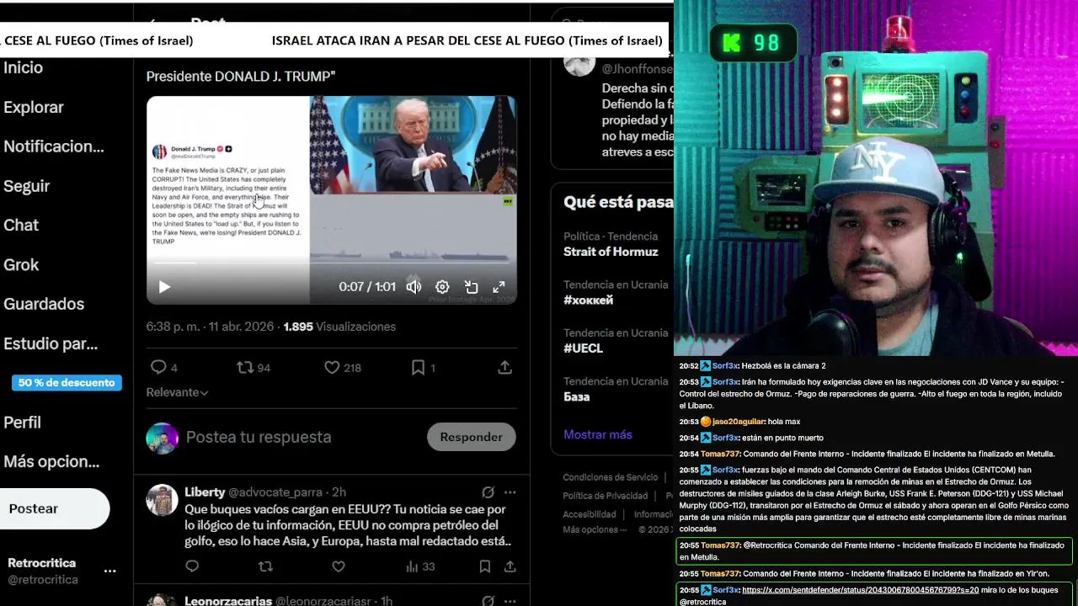Open #UECL trend

[x=583, y=348]
